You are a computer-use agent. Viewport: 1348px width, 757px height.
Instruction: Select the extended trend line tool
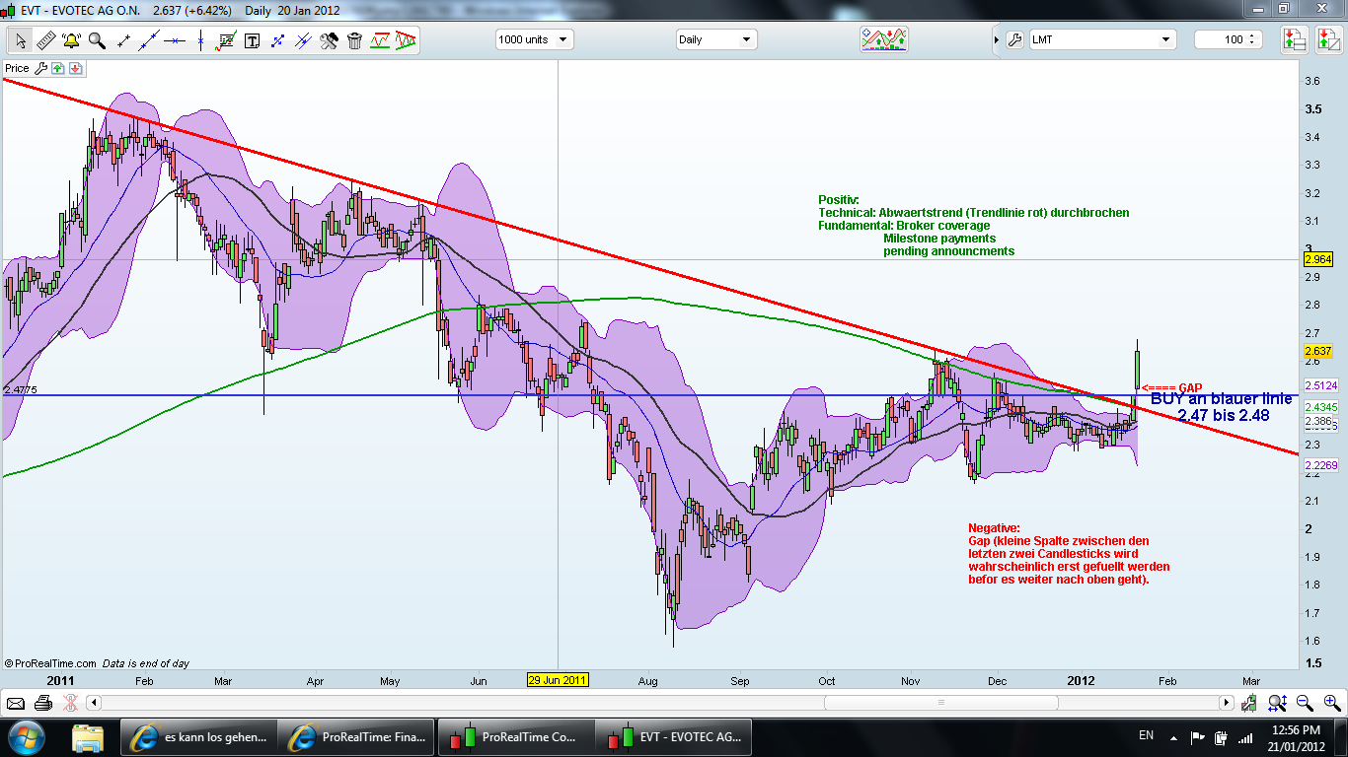149,40
